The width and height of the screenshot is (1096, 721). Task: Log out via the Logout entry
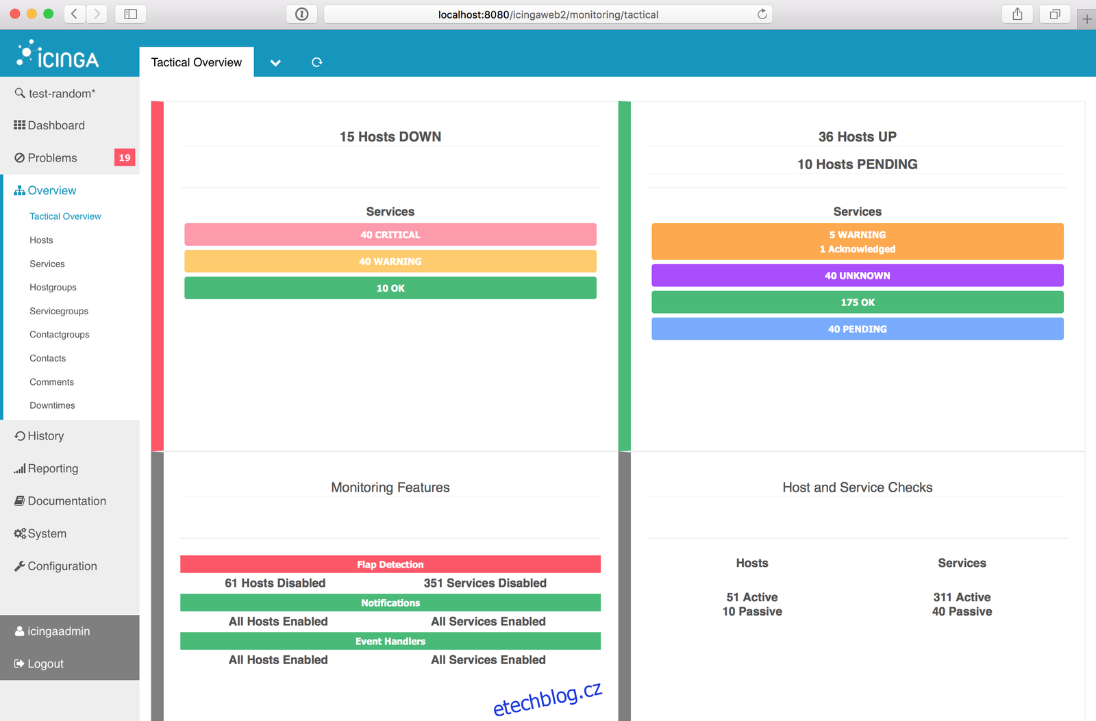[x=70, y=663]
